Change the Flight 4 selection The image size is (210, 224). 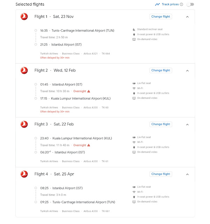coord(161,174)
